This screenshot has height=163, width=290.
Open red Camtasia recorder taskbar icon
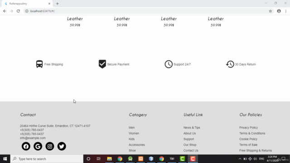pyautogui.click(x=193, y=159)
